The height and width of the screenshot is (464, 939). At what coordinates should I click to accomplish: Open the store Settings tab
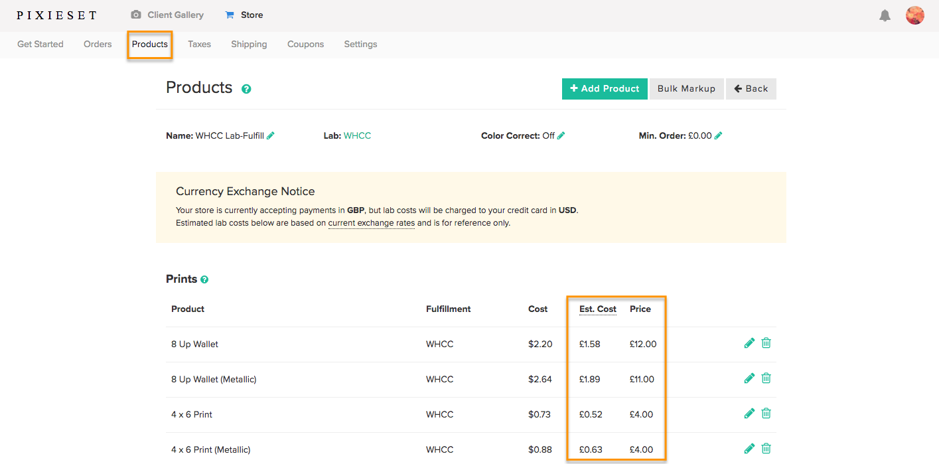point(360,44)
